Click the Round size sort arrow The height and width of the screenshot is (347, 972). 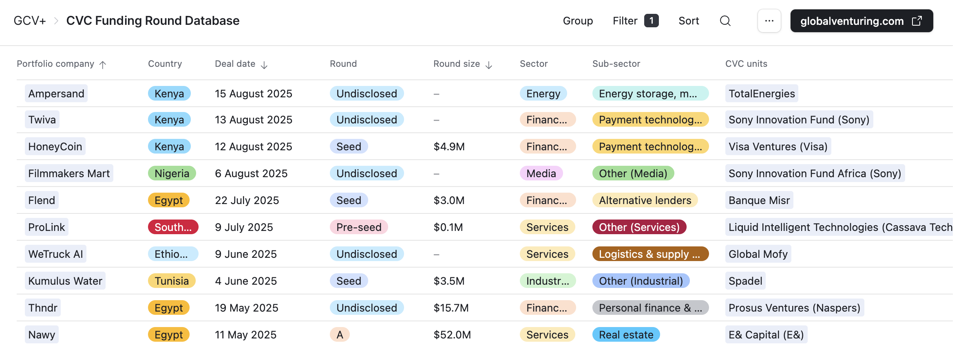489,65
